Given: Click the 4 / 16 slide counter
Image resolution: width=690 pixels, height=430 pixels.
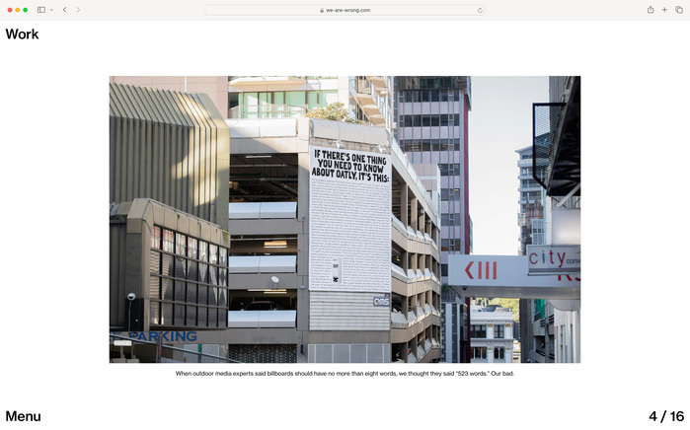Looking at the screenshot, I should pos(666,416).
